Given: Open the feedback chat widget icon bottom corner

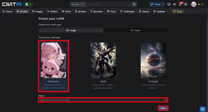Looking at the screenshot, I should pyautogui.click(x=203, y=109).
